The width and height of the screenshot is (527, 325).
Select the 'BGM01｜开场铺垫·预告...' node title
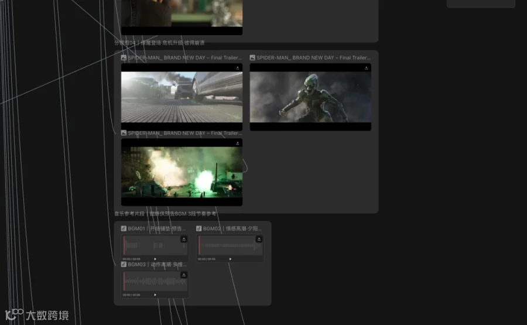[x=157, y=228]
